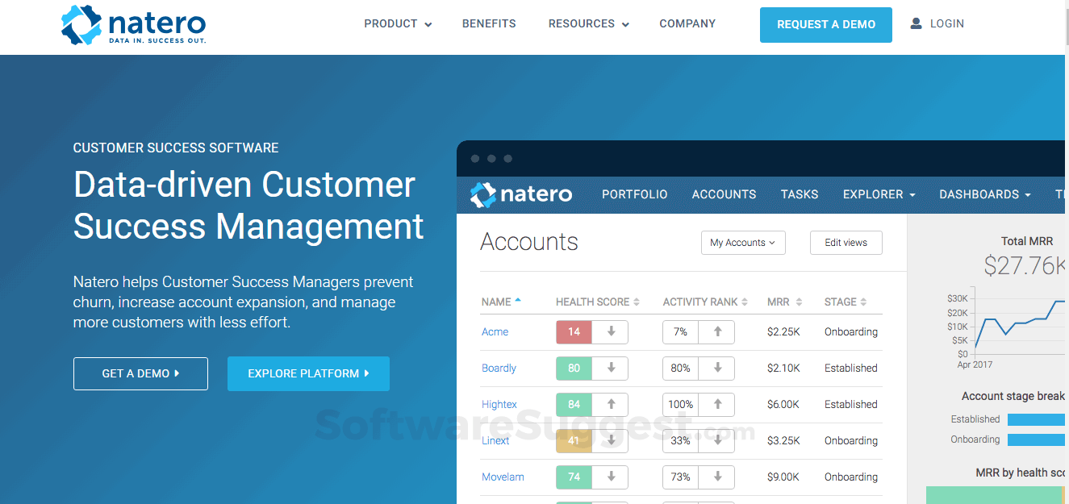Click the up arrow beside Boardly's activity rank
Image resolution: width=1069 pixels, height=504 pixels.
(717, 368)
